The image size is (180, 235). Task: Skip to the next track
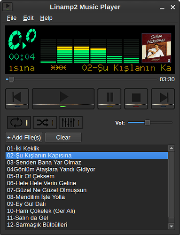pyautogui.click(x=163, y=99)
